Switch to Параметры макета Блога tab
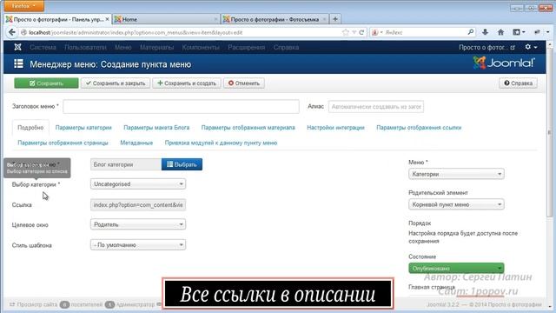Image resolution: width=556 pixels, height=313 pixels. 156,128
